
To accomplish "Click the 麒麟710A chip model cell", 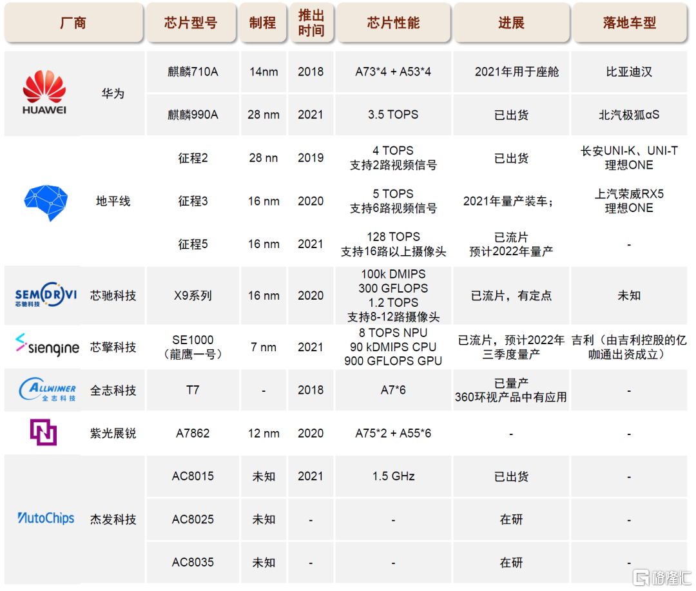I will click(193, 72).
